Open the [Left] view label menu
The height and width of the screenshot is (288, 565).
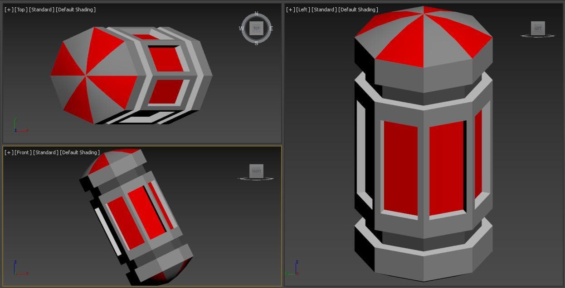coord(304,9)
